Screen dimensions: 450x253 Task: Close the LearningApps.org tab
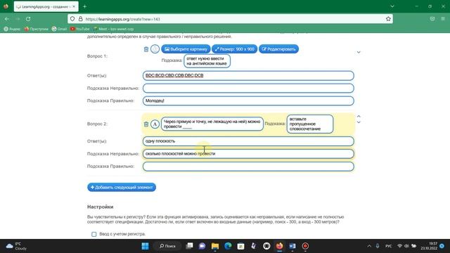point(74,6)
